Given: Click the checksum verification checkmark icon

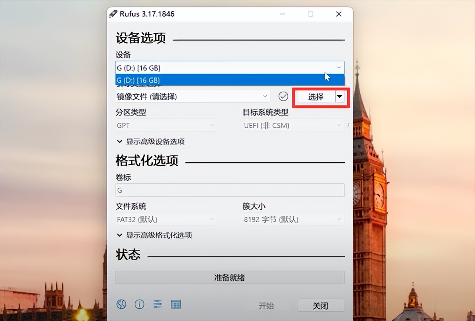Looking at the screenshot, I should pyautogui.click(x=283, y=96).
